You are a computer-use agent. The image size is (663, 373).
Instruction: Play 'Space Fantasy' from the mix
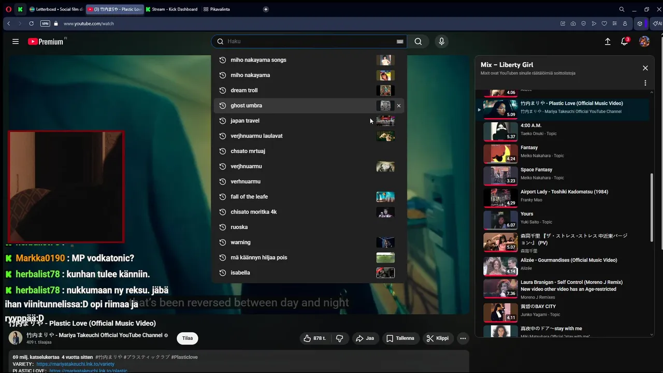click(563, 176)
